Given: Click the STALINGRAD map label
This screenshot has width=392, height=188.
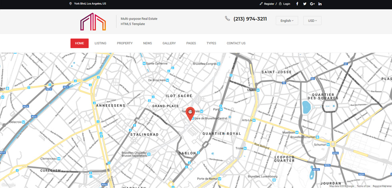Looking at the screenshot, I should [x=144, y=135].
